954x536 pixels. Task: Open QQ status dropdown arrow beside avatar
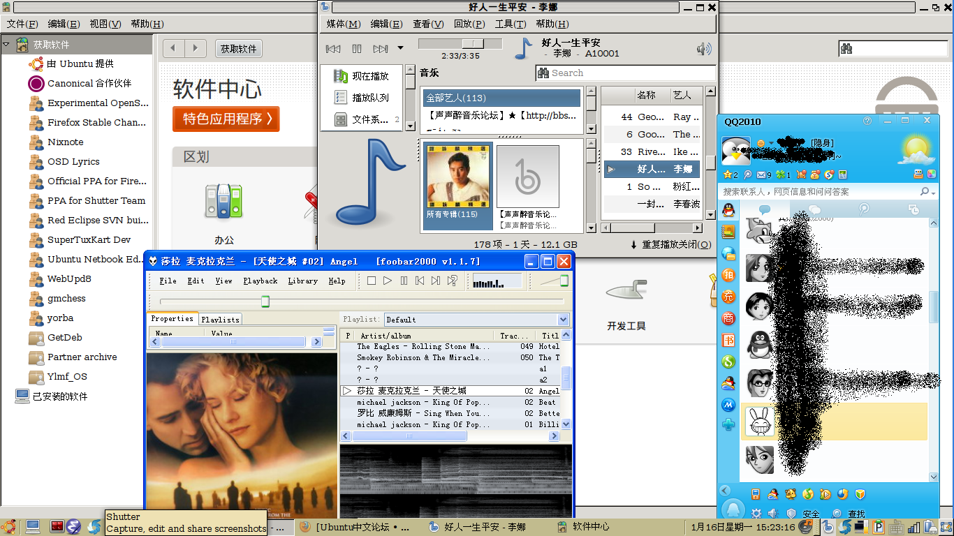coord(771,143)
